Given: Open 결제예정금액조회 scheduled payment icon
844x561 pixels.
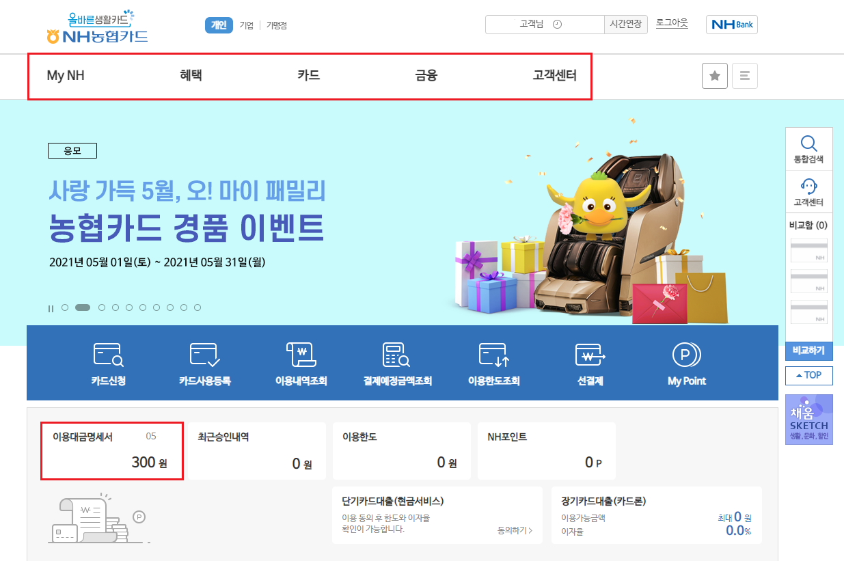Looking at the screenshot, I should (x=397, y=364).
